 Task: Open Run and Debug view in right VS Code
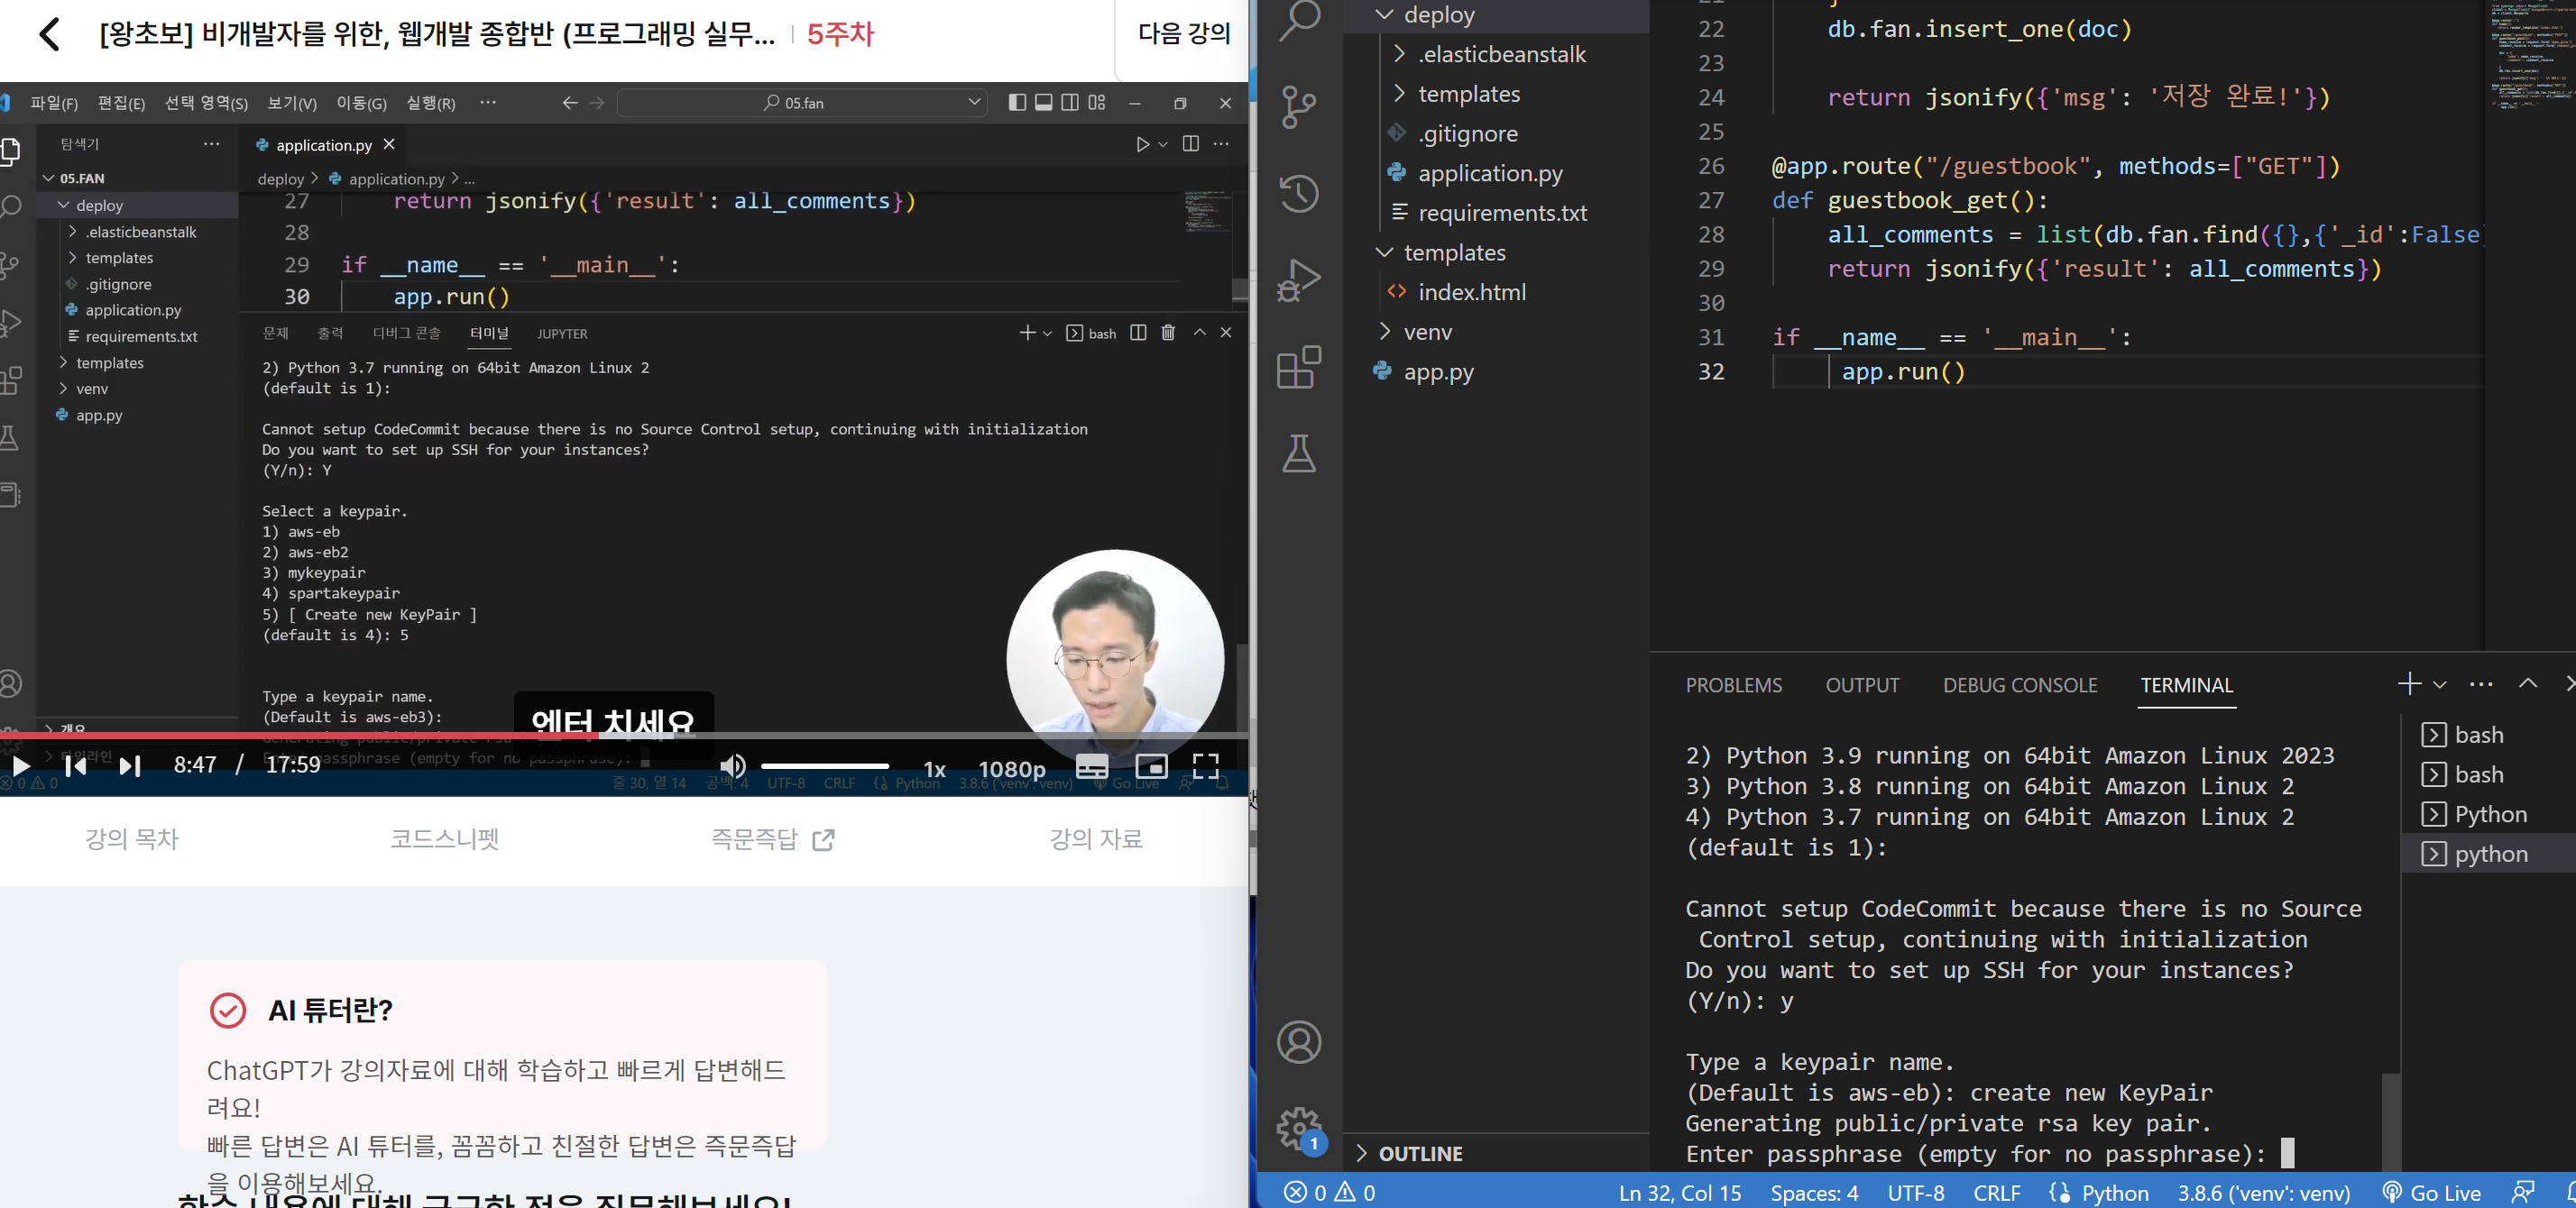[1299, 279]
